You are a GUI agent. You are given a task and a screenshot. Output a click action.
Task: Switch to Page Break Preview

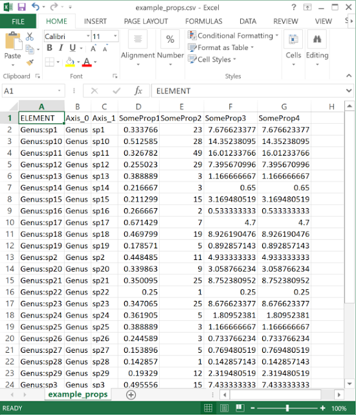[x=240, y=408]
